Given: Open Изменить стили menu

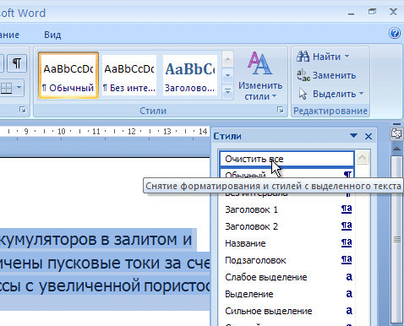Looking at the screenshot, I should [x=260, y=75].
